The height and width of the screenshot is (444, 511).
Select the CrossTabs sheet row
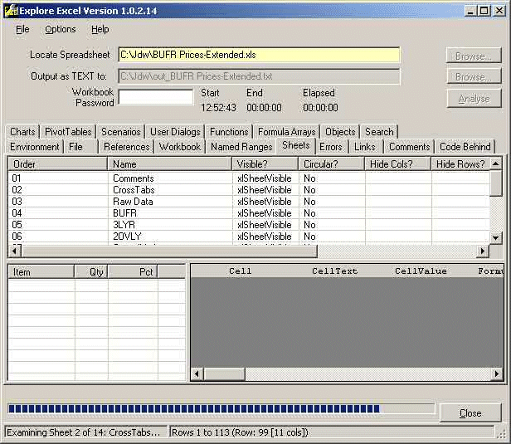coord(249,190)
